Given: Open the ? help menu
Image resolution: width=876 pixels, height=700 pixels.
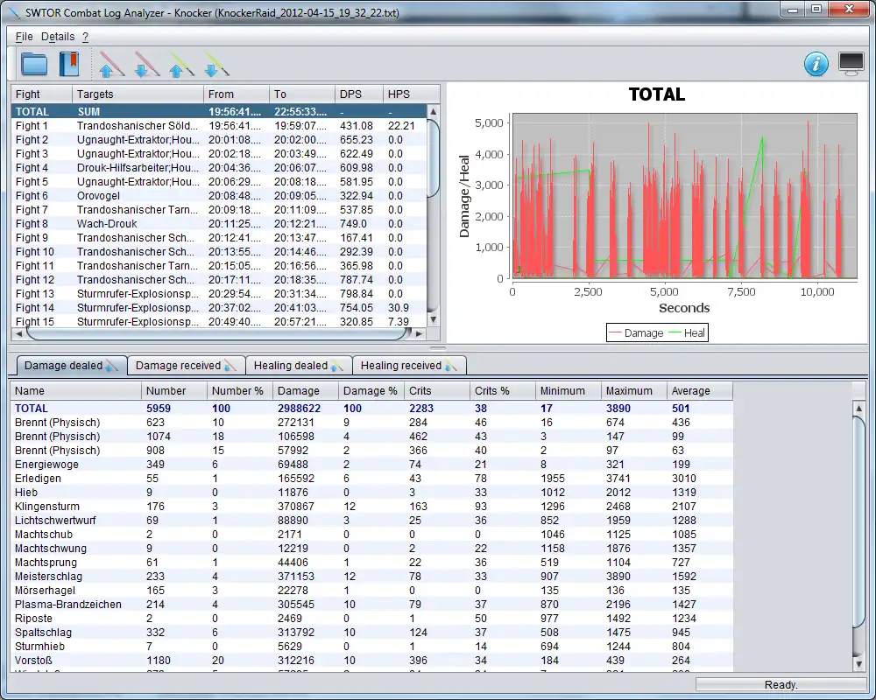Looking at the screenshot, I should coord(86,37).
